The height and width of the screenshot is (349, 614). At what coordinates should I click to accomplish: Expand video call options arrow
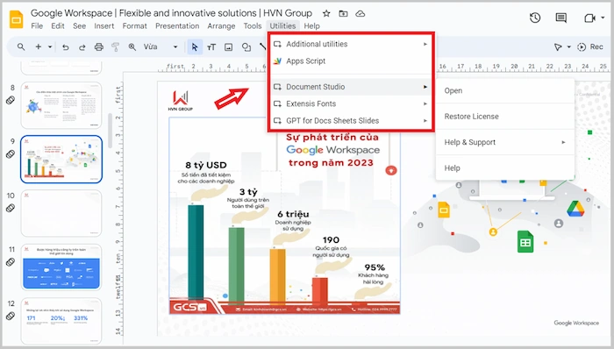tap(603, 18)
